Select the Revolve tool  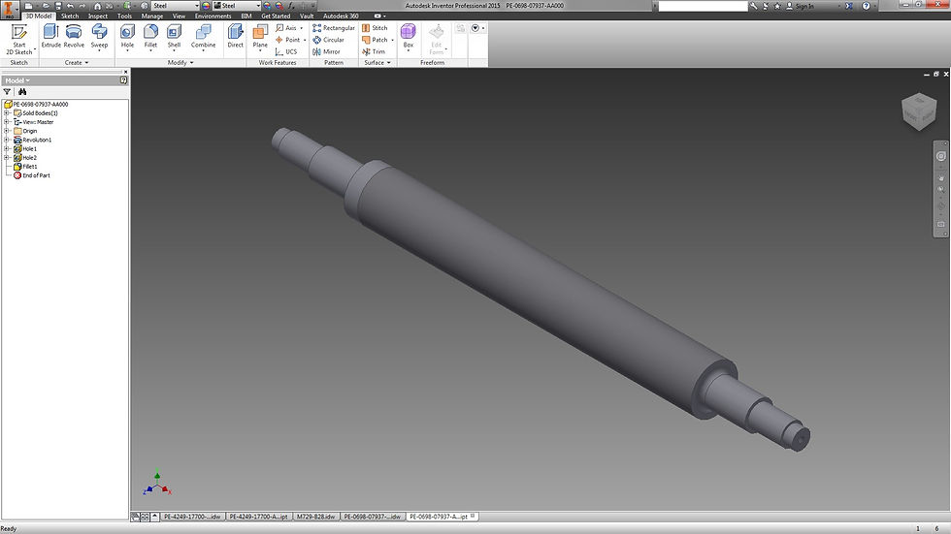point(74,36)
